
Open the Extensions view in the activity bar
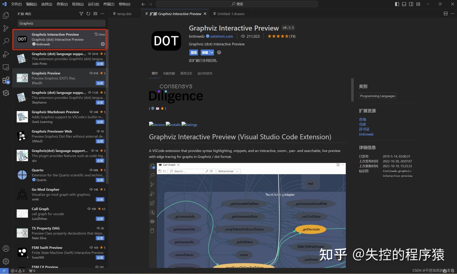point(6,80)
